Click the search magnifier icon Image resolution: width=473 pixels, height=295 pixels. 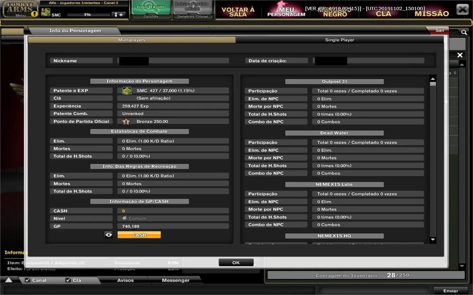[x=464, y=32]
